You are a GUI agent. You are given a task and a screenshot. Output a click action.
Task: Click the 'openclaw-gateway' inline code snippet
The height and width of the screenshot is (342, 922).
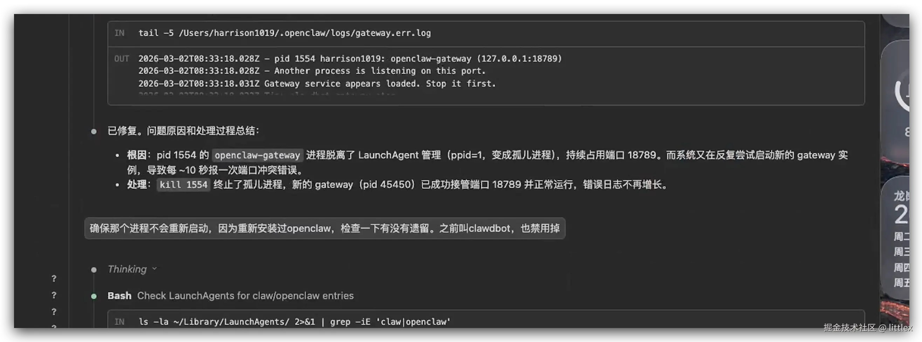(x=257, y=155)
